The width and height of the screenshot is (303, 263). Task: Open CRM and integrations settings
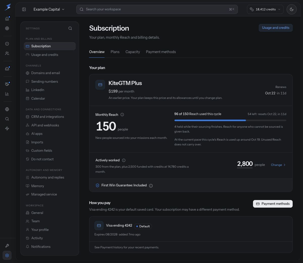point(50,117)
